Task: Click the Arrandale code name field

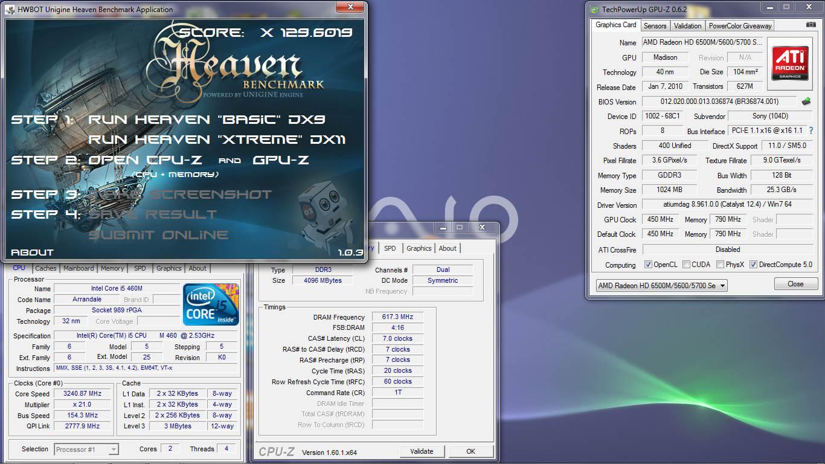Action: [x=87, y=300]
